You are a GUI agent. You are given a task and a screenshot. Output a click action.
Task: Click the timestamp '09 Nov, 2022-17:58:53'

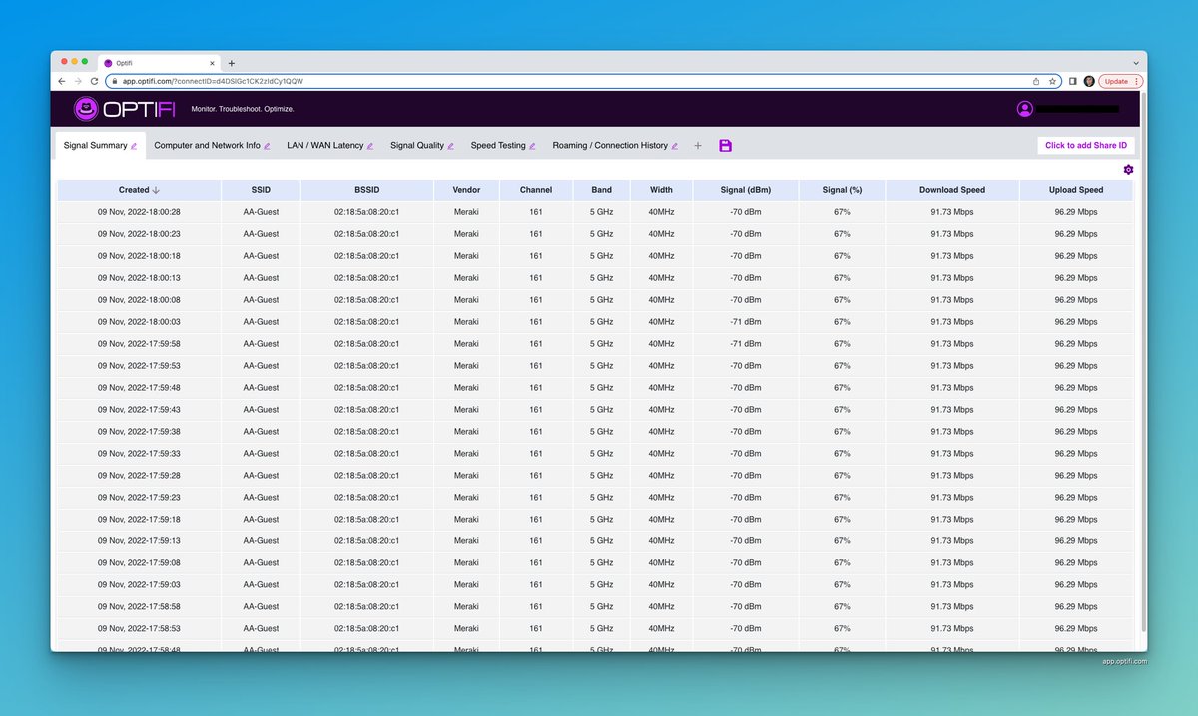click(x=139, y=629)
